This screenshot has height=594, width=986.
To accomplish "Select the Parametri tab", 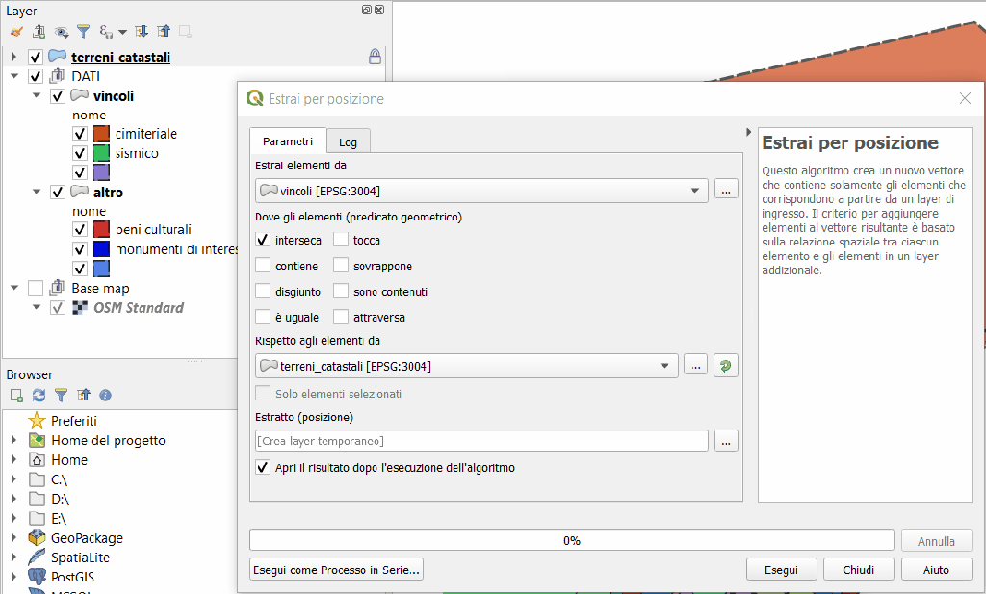I will (x=287, y=142).
